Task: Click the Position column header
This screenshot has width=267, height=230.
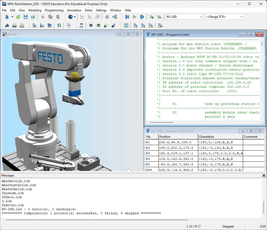Action: point(178,137)
